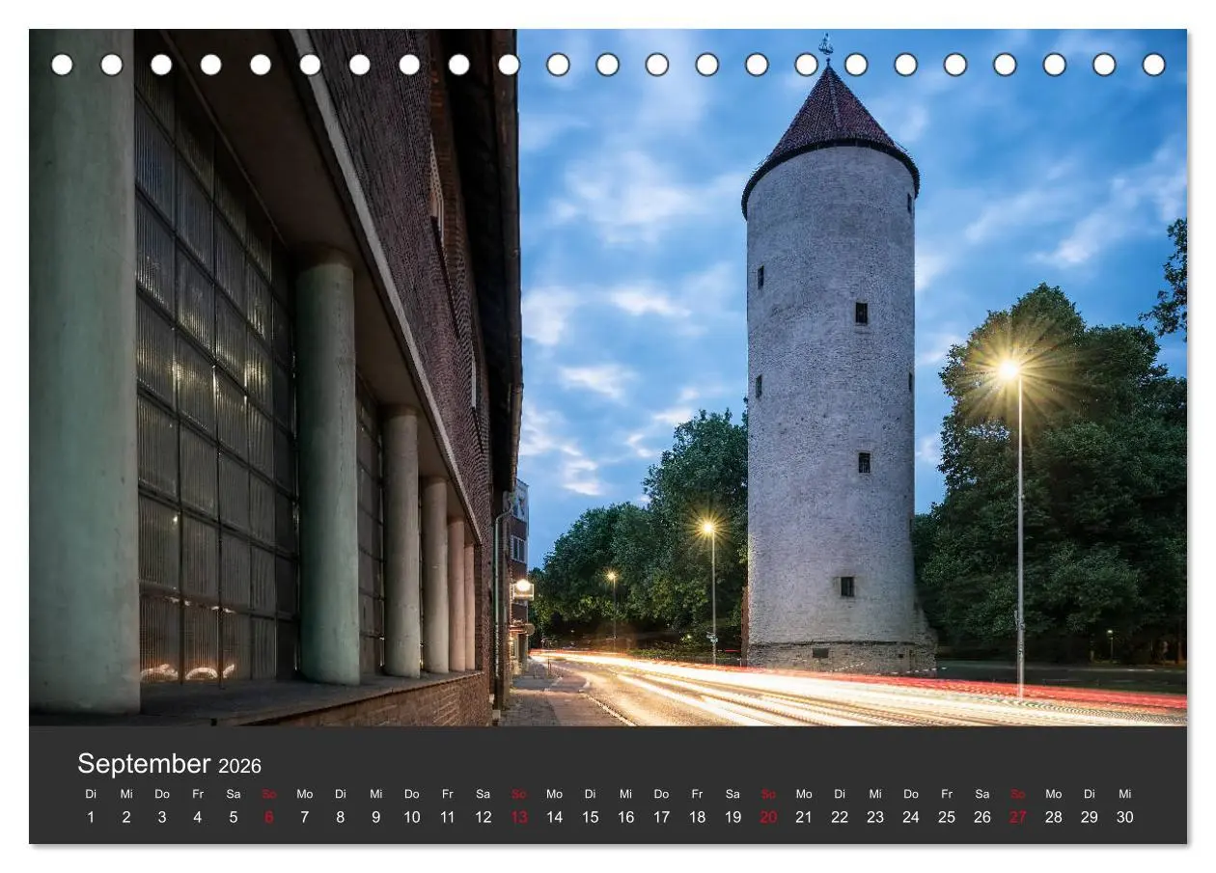Select date 7 in the calendar row

pos(305,817)
